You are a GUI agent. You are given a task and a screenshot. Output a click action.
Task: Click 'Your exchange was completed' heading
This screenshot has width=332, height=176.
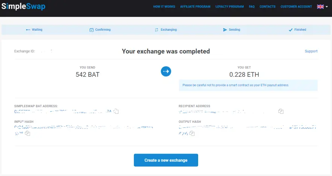click(166, 51)
